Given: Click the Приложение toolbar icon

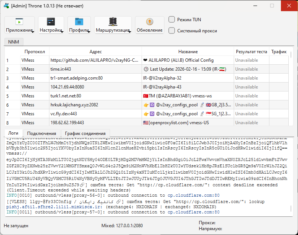Looking at the screenshot, I should click(19, 22).
